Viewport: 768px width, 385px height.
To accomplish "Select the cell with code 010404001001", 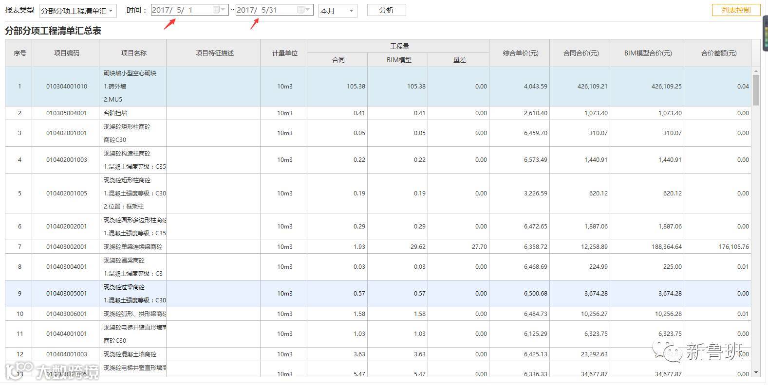I will click(x=66, y=334).
